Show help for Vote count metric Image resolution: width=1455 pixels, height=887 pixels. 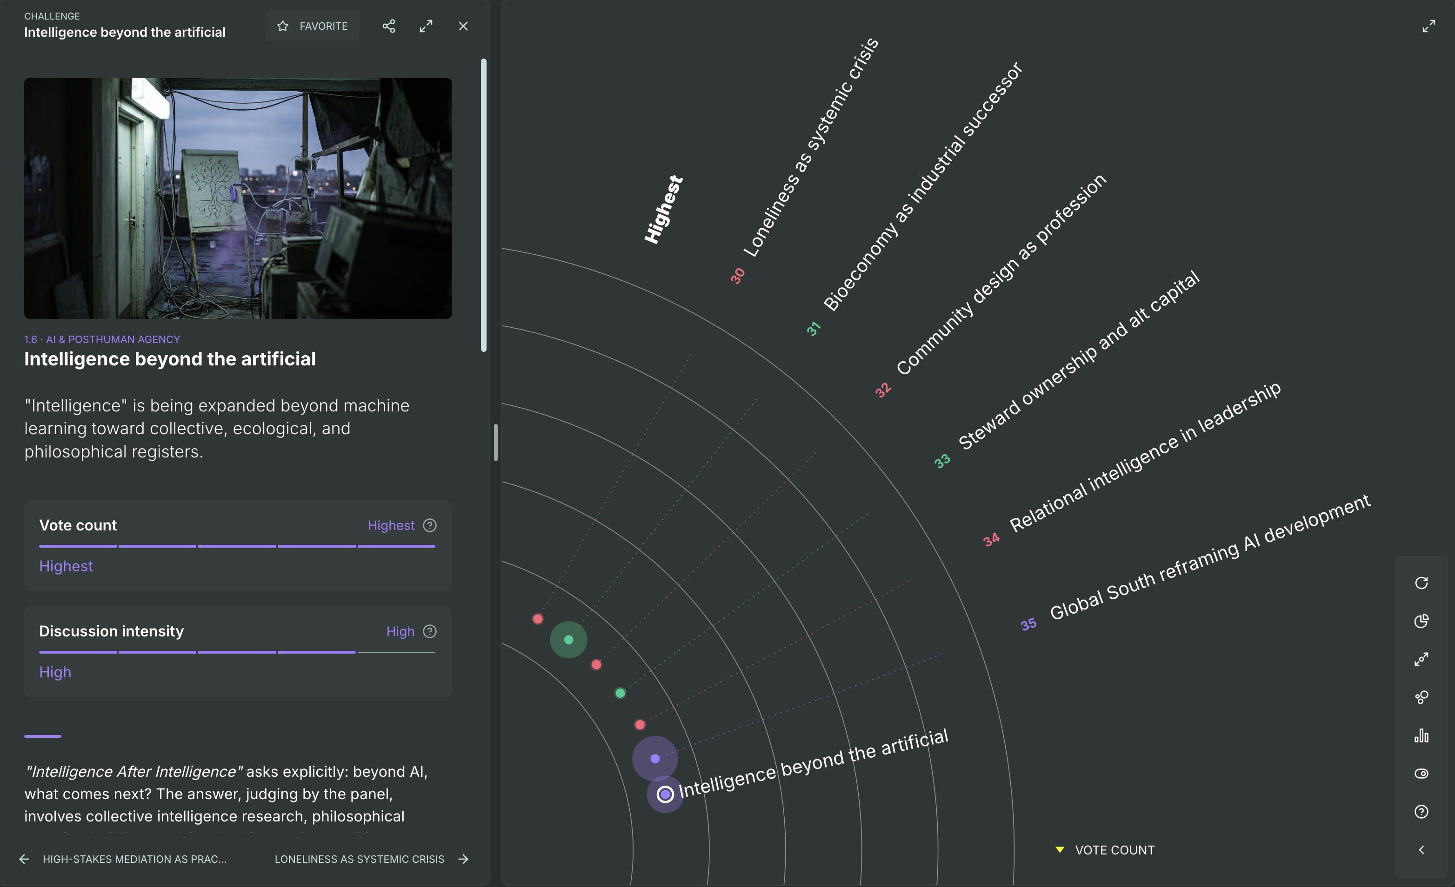[x=430, y=525]
